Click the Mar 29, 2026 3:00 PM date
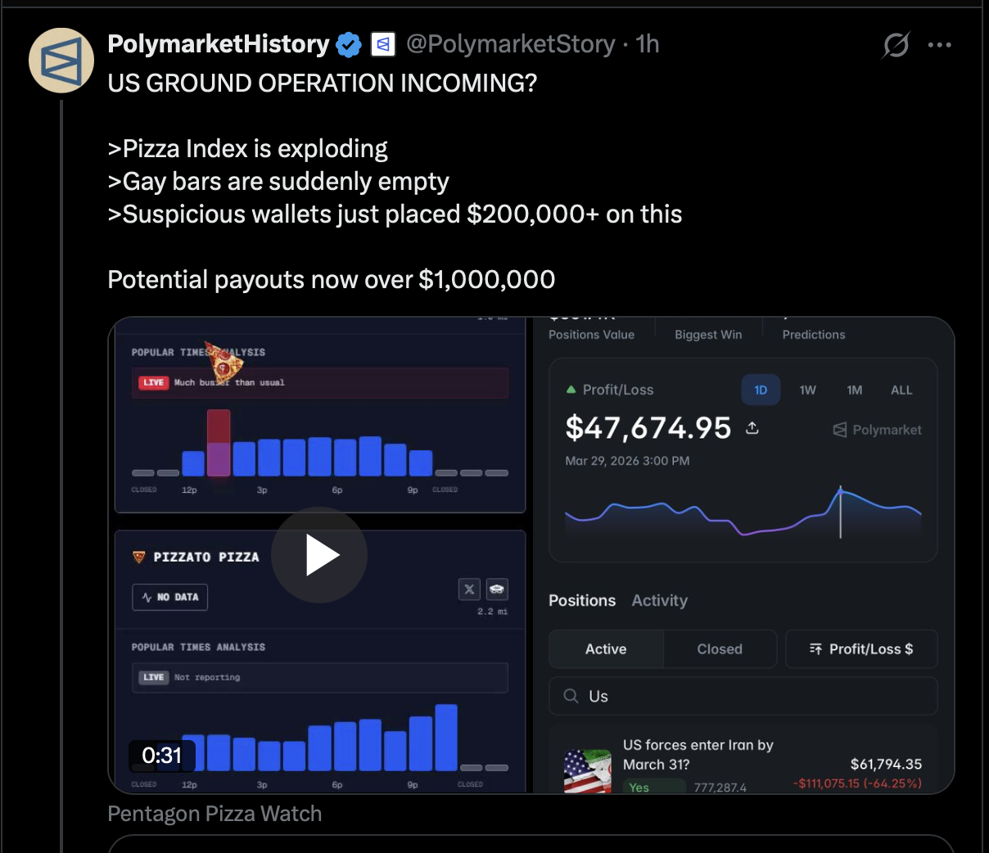 click(x=627, y=461)
